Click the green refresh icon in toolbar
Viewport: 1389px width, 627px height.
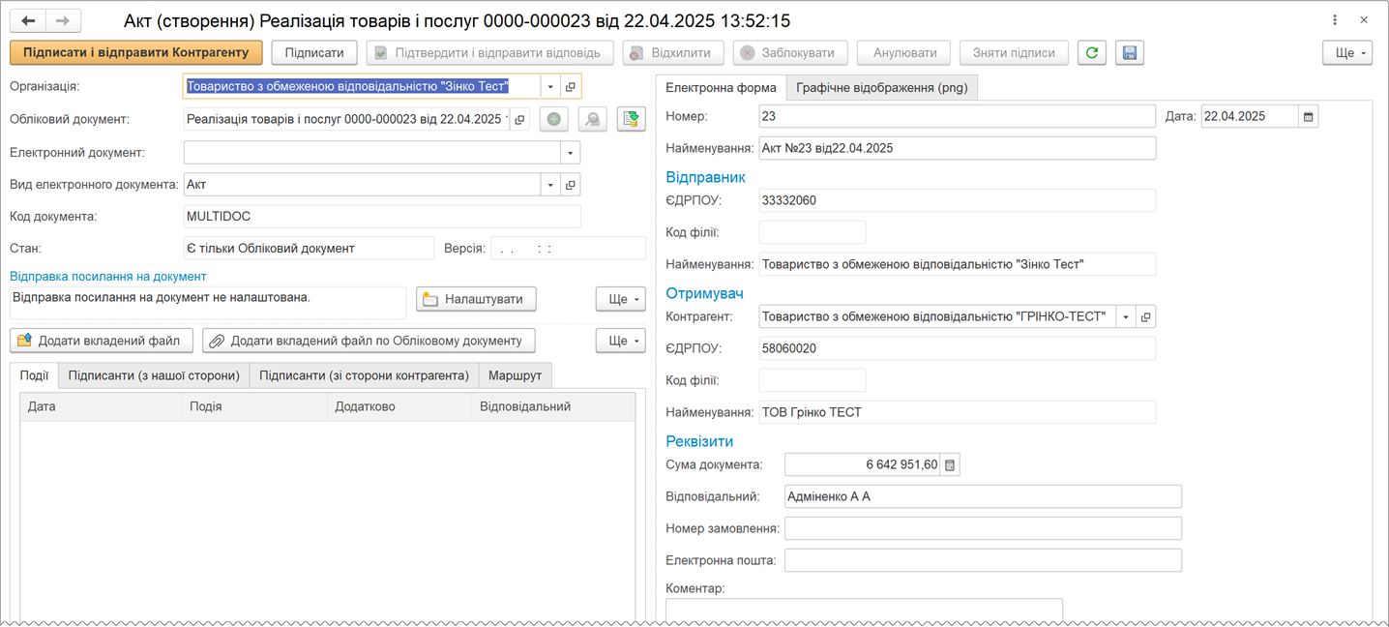pos(1092,53)
